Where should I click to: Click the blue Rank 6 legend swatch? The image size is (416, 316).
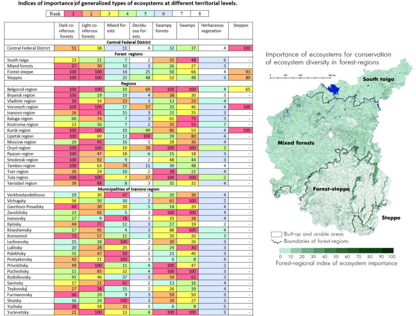pos(163,13)
